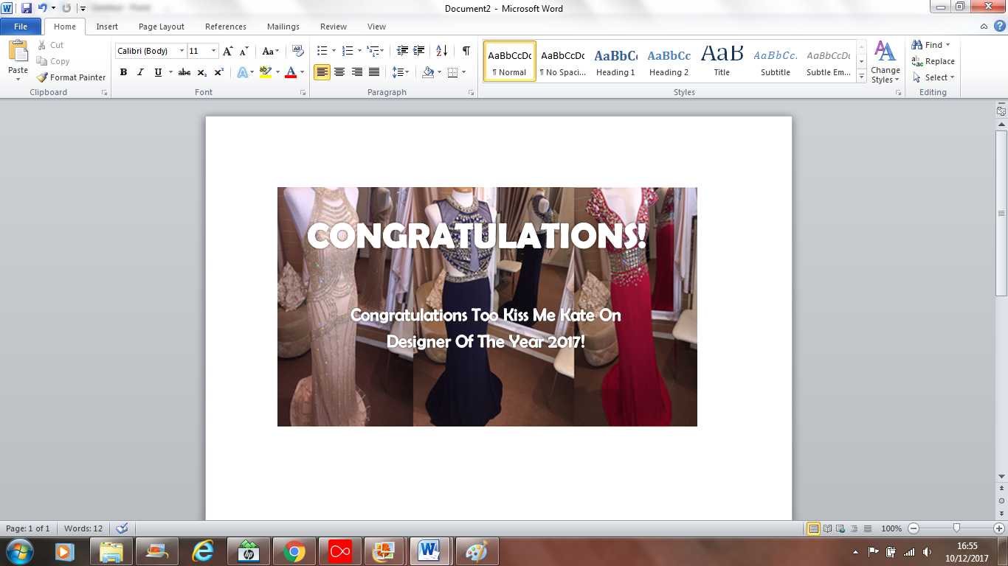Open the Calibri font name dropdown
The height and width of the screenshot is (566, 1008).
coord(182,51)
